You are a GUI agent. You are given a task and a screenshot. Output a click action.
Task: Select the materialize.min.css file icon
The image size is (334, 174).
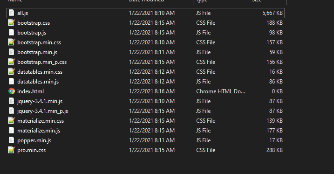point(12,121)
